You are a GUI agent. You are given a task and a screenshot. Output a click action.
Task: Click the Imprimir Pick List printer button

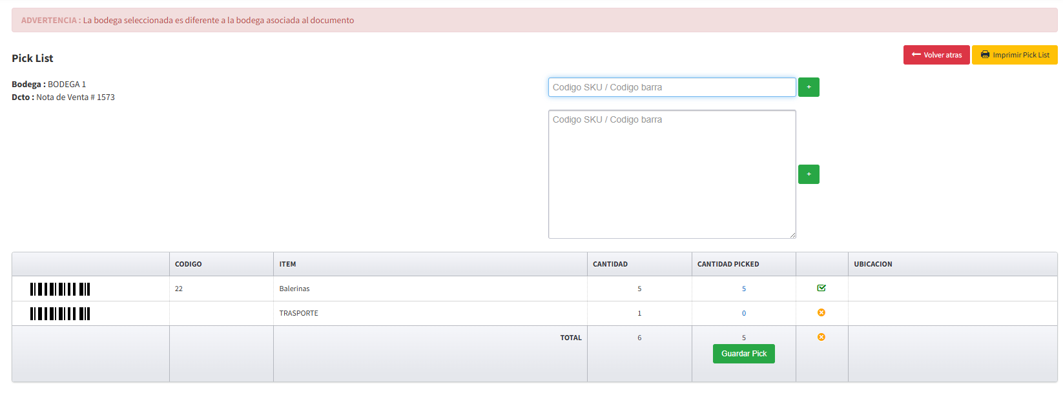[x=1014, y=55]
